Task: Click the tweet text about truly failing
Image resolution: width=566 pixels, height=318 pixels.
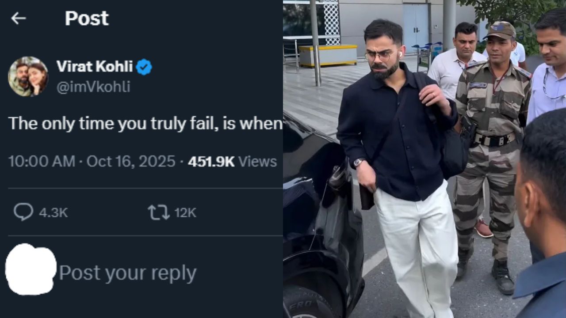Action: click(x=145, y=124)
